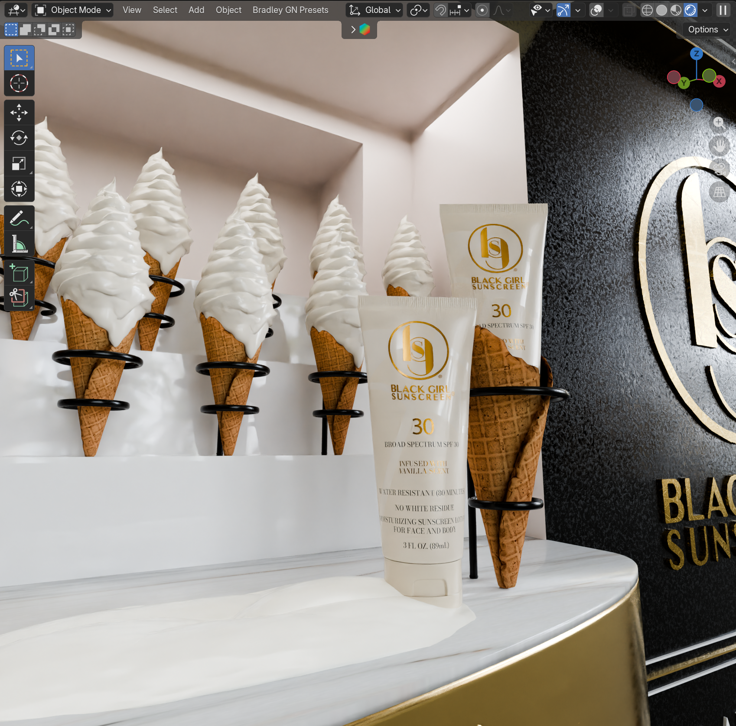Open overlays options dropdown arrow

(x=611, y=10)
